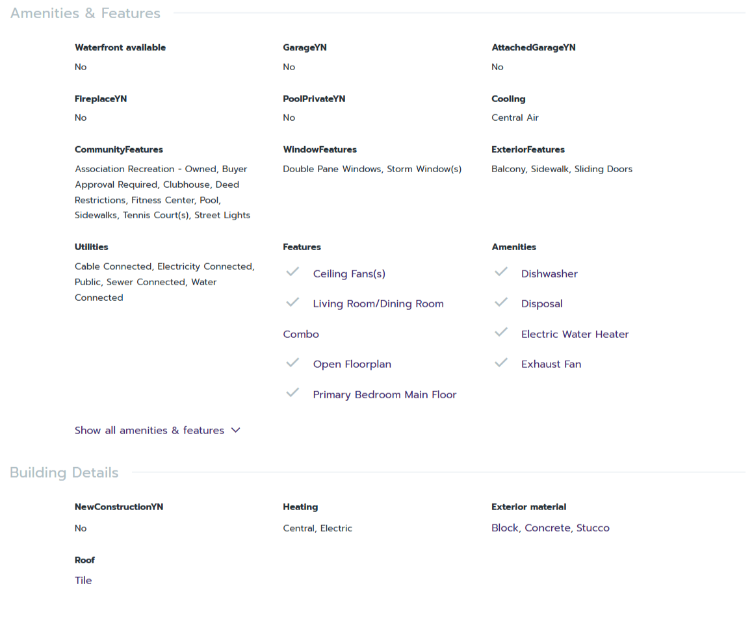Click the Electric Water Heater amenity
This screenshot has width=752, height=627.
coord(575,334)
